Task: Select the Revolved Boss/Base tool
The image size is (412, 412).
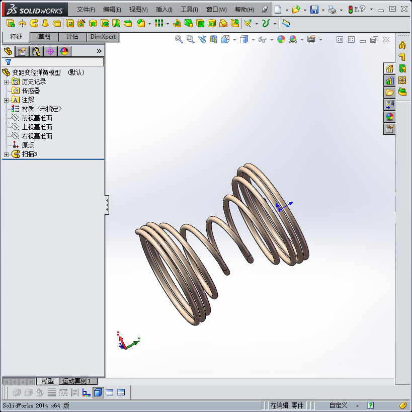Action: coord(22,23)
